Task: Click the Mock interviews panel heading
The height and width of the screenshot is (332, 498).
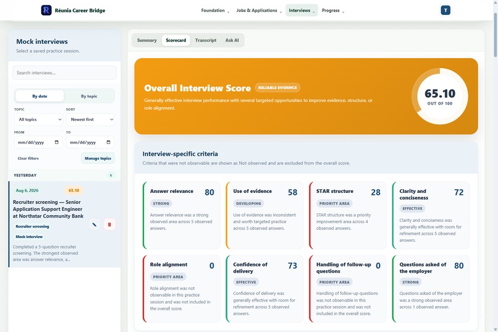Action: point(42,41)
